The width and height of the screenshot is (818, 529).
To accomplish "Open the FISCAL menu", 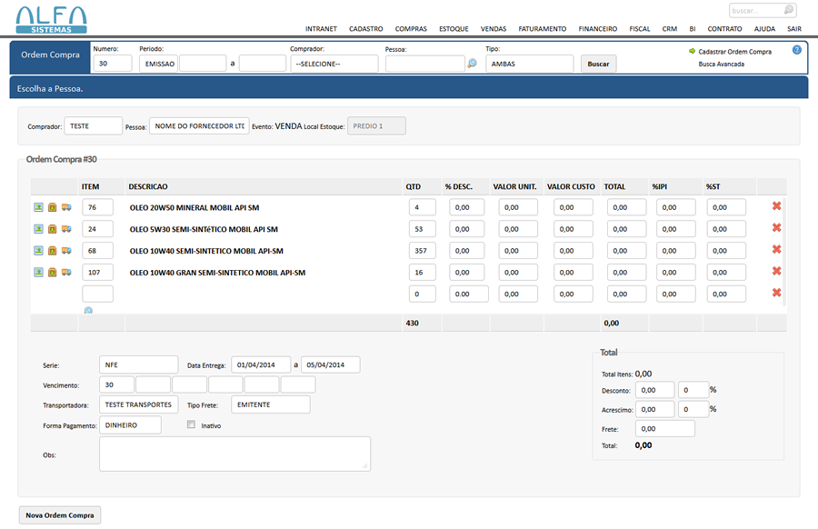I will coord(640,29).
